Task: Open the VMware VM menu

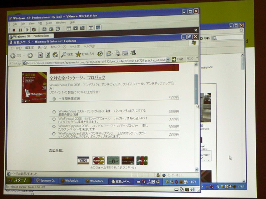Action: tap(40, 23)
